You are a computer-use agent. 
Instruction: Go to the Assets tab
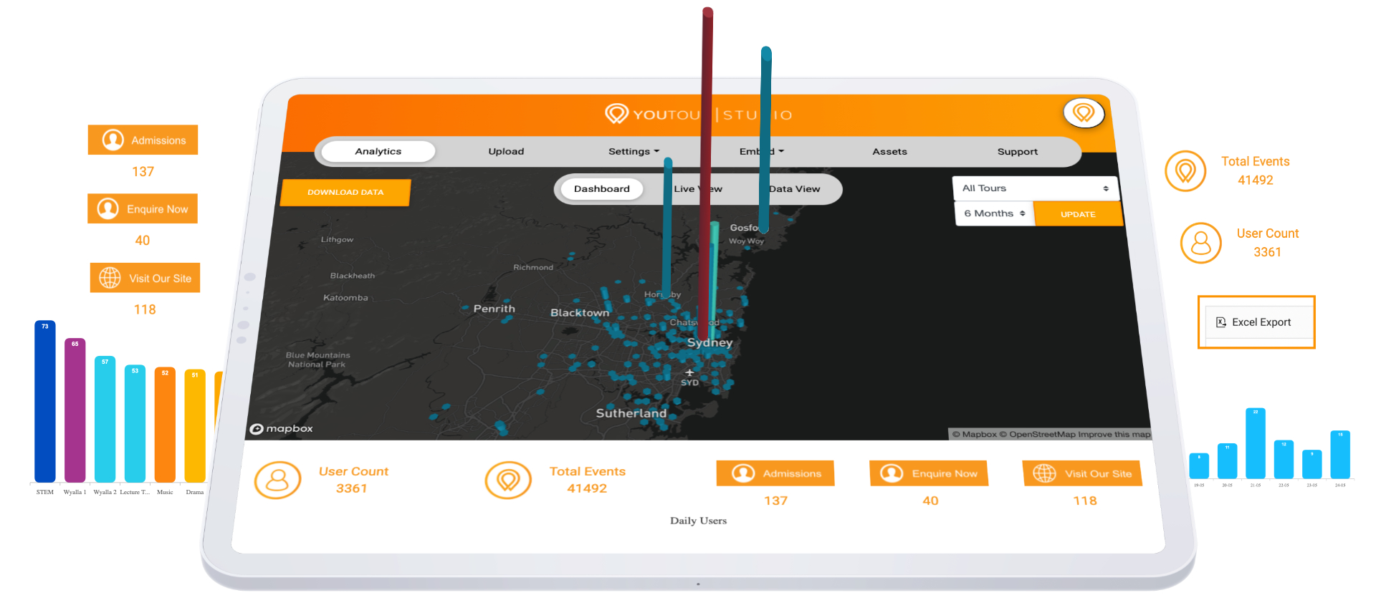[x=889, y=152]
